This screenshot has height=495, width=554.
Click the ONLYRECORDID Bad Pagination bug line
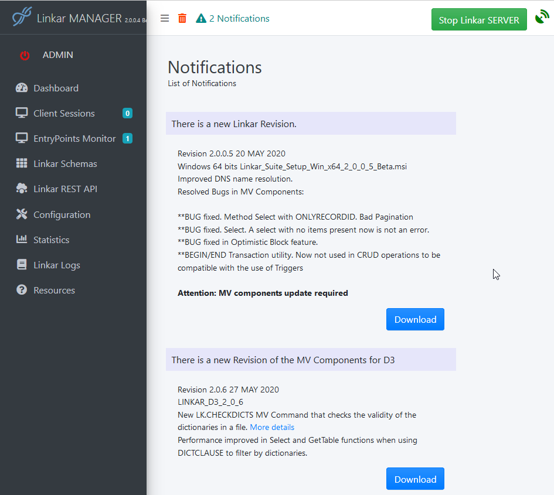click(x=295, y=217)
